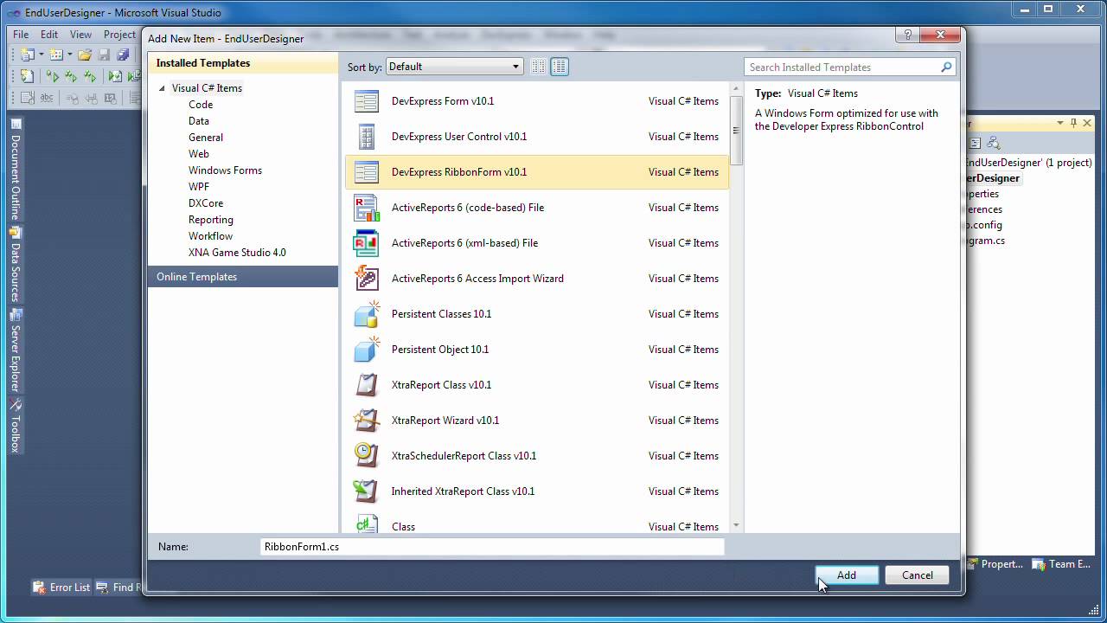Click Save icon in Visual Studio toolbar
The width and height of the screenshot is (1107, 623).
(104, 55)
